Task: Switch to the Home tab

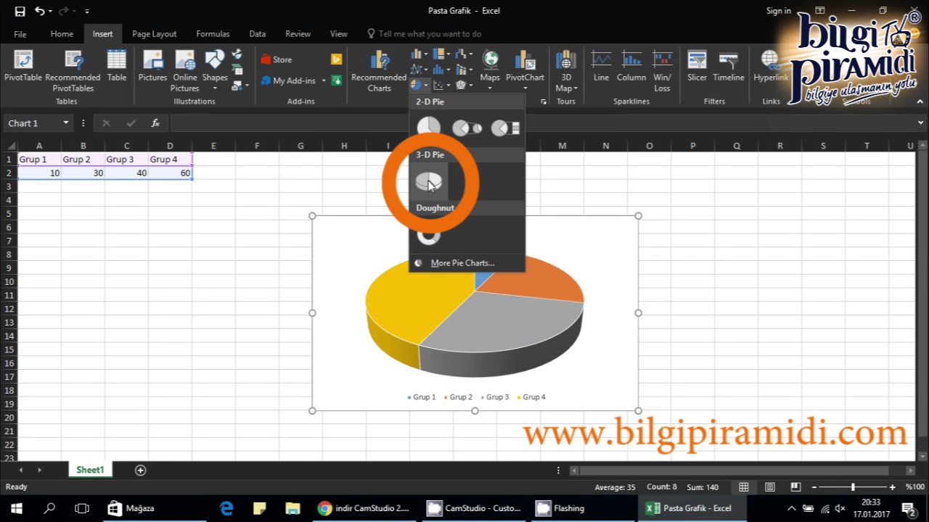Action: click(x=62, y=34)
